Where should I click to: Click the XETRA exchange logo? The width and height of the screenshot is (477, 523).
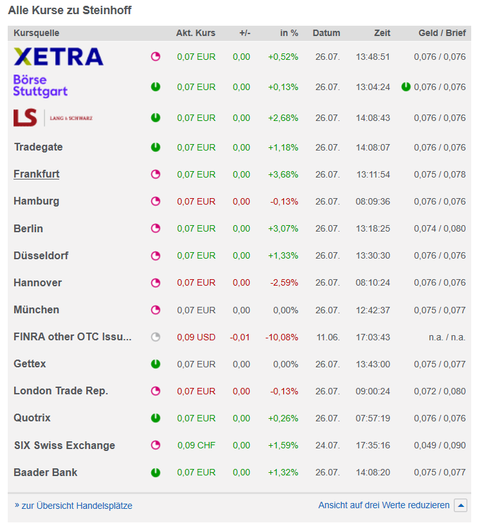tap(58, 57)
